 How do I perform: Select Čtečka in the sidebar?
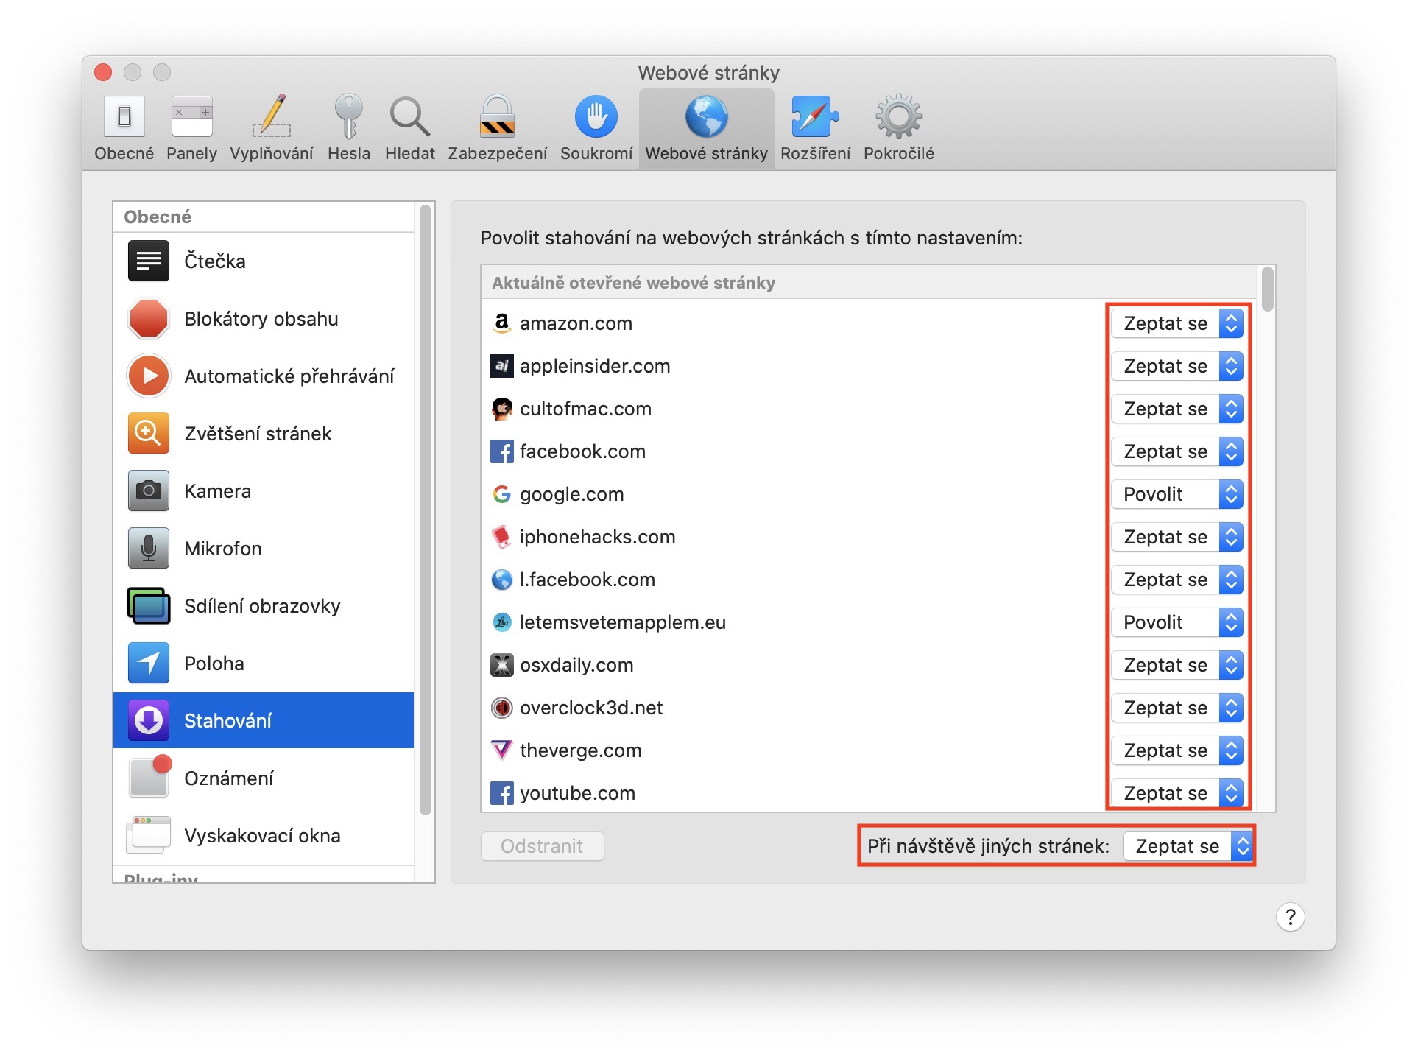tap(264, 261)
